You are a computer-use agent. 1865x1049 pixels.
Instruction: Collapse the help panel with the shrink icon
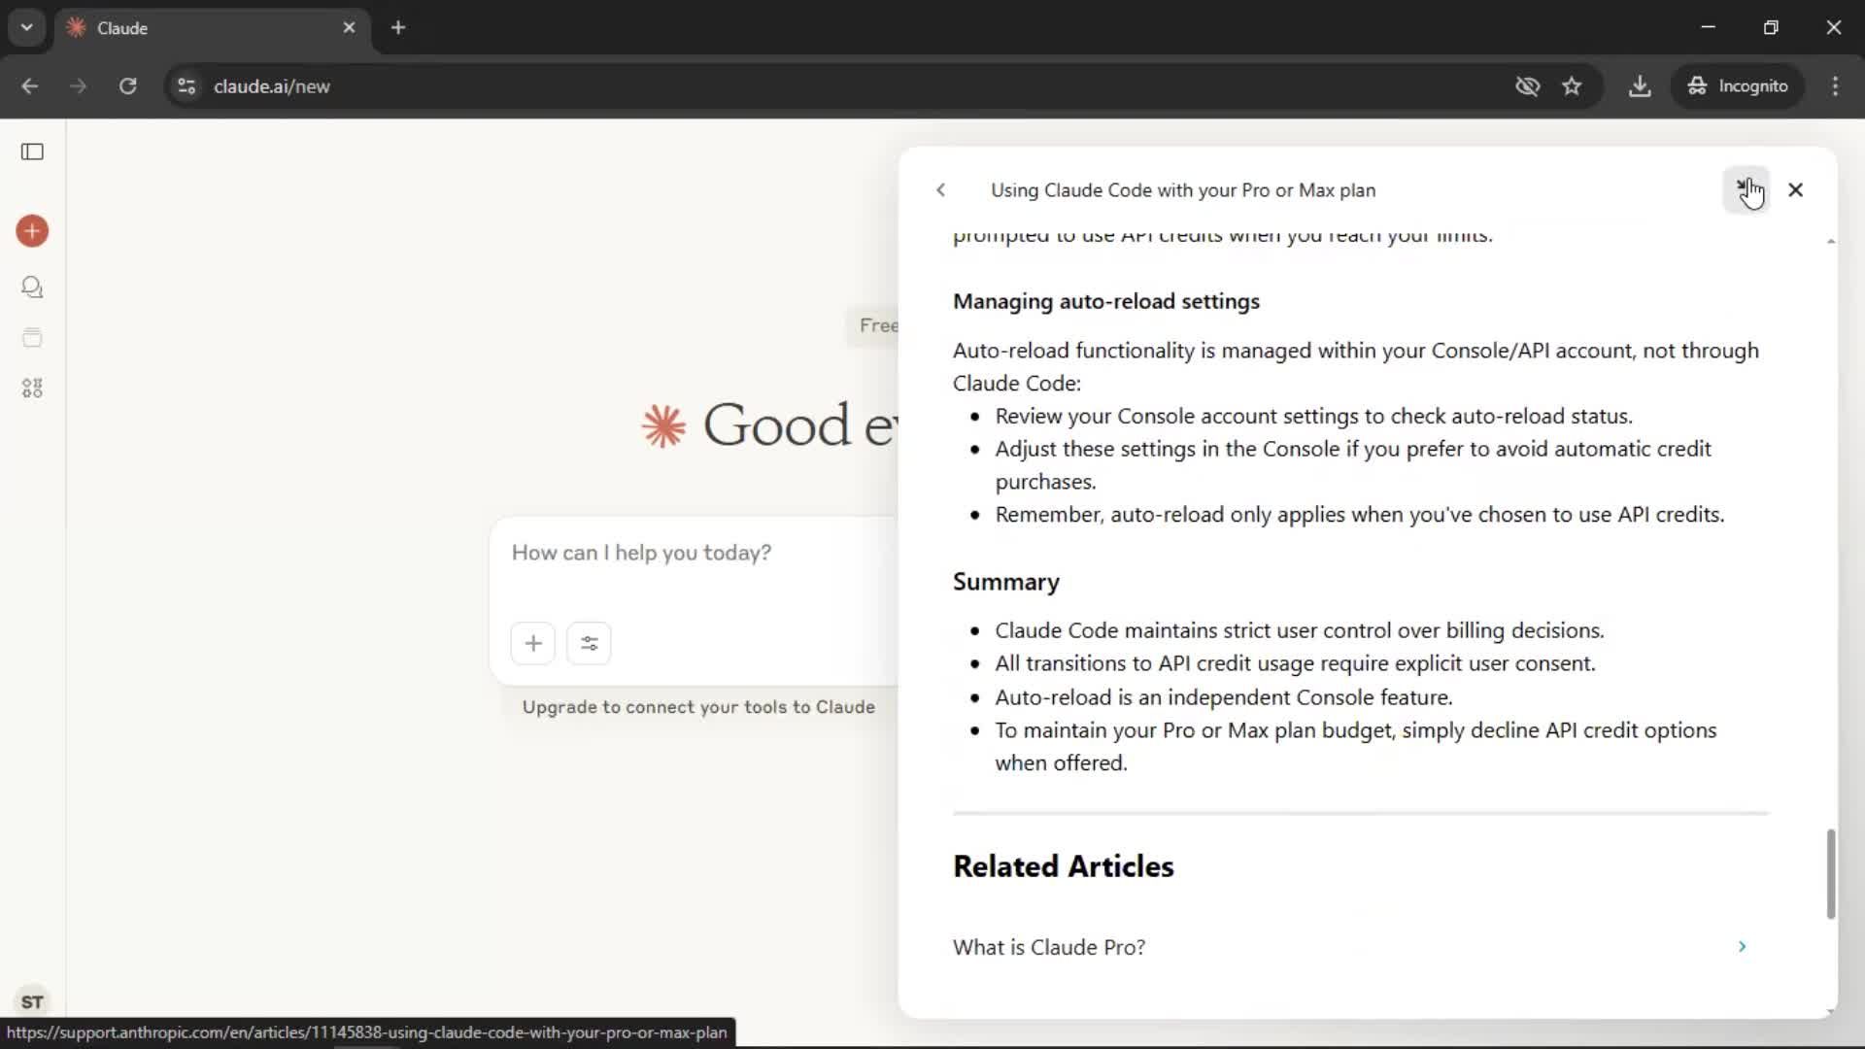1746,189
